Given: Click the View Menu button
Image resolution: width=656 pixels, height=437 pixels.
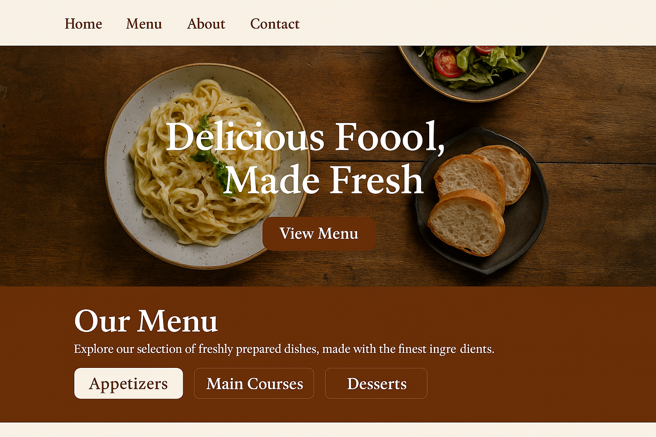Looking at the screenshot, I should (319, 233).
